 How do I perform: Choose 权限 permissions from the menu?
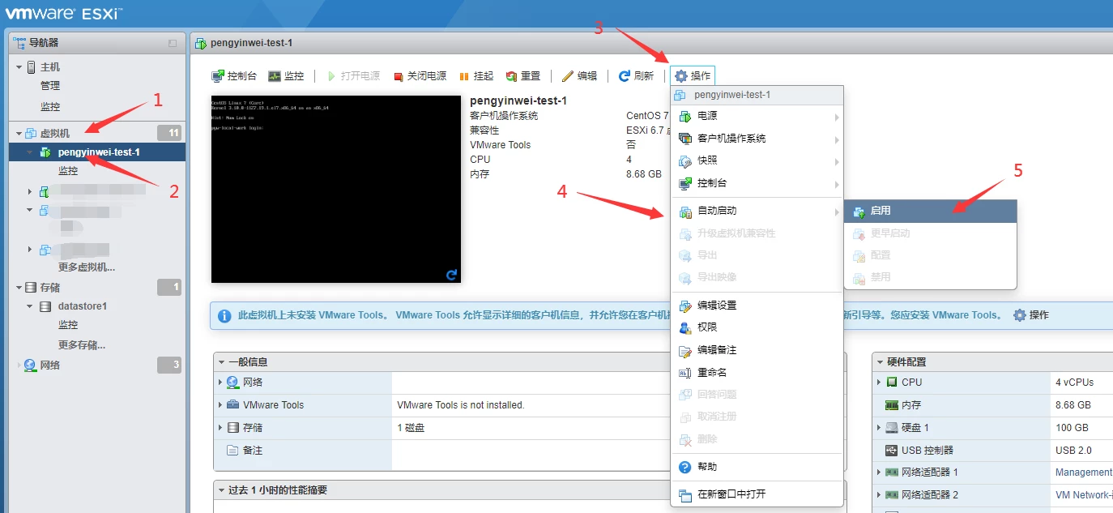pyautogui.click(x=757, y=327)
